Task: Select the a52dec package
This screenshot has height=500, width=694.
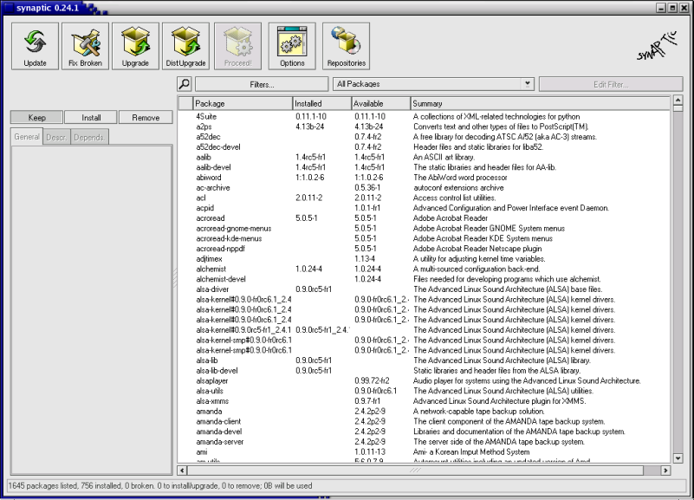Action: (x=424, y=137)
